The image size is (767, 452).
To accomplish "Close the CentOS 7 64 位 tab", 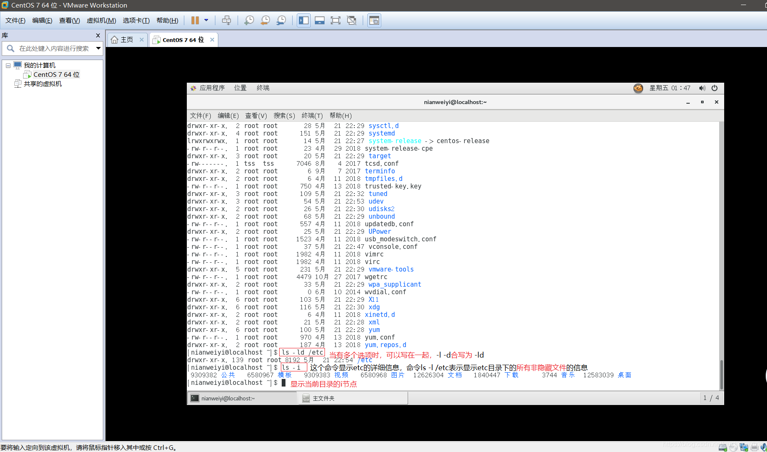I will [212, 39].
